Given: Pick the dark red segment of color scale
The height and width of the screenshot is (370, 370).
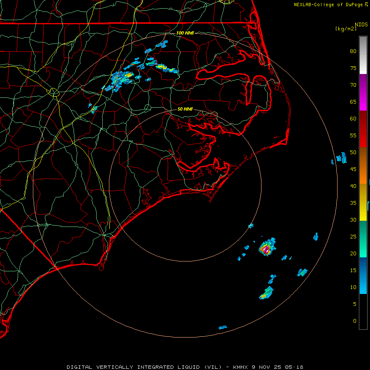Looking at the screenshot, I should 363,129.
